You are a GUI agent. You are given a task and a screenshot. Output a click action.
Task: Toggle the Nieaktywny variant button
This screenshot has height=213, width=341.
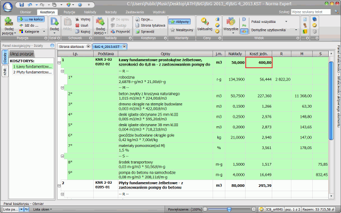click(x=181, y=30)
